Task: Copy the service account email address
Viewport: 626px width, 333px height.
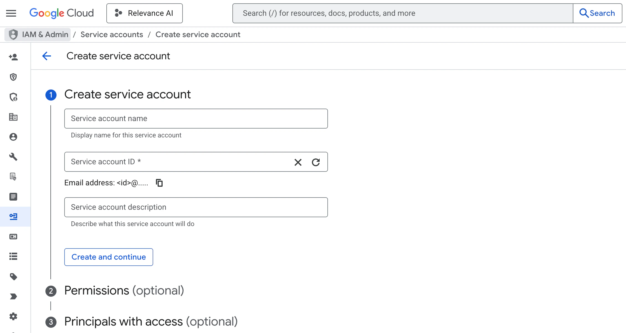Action: 159,183
